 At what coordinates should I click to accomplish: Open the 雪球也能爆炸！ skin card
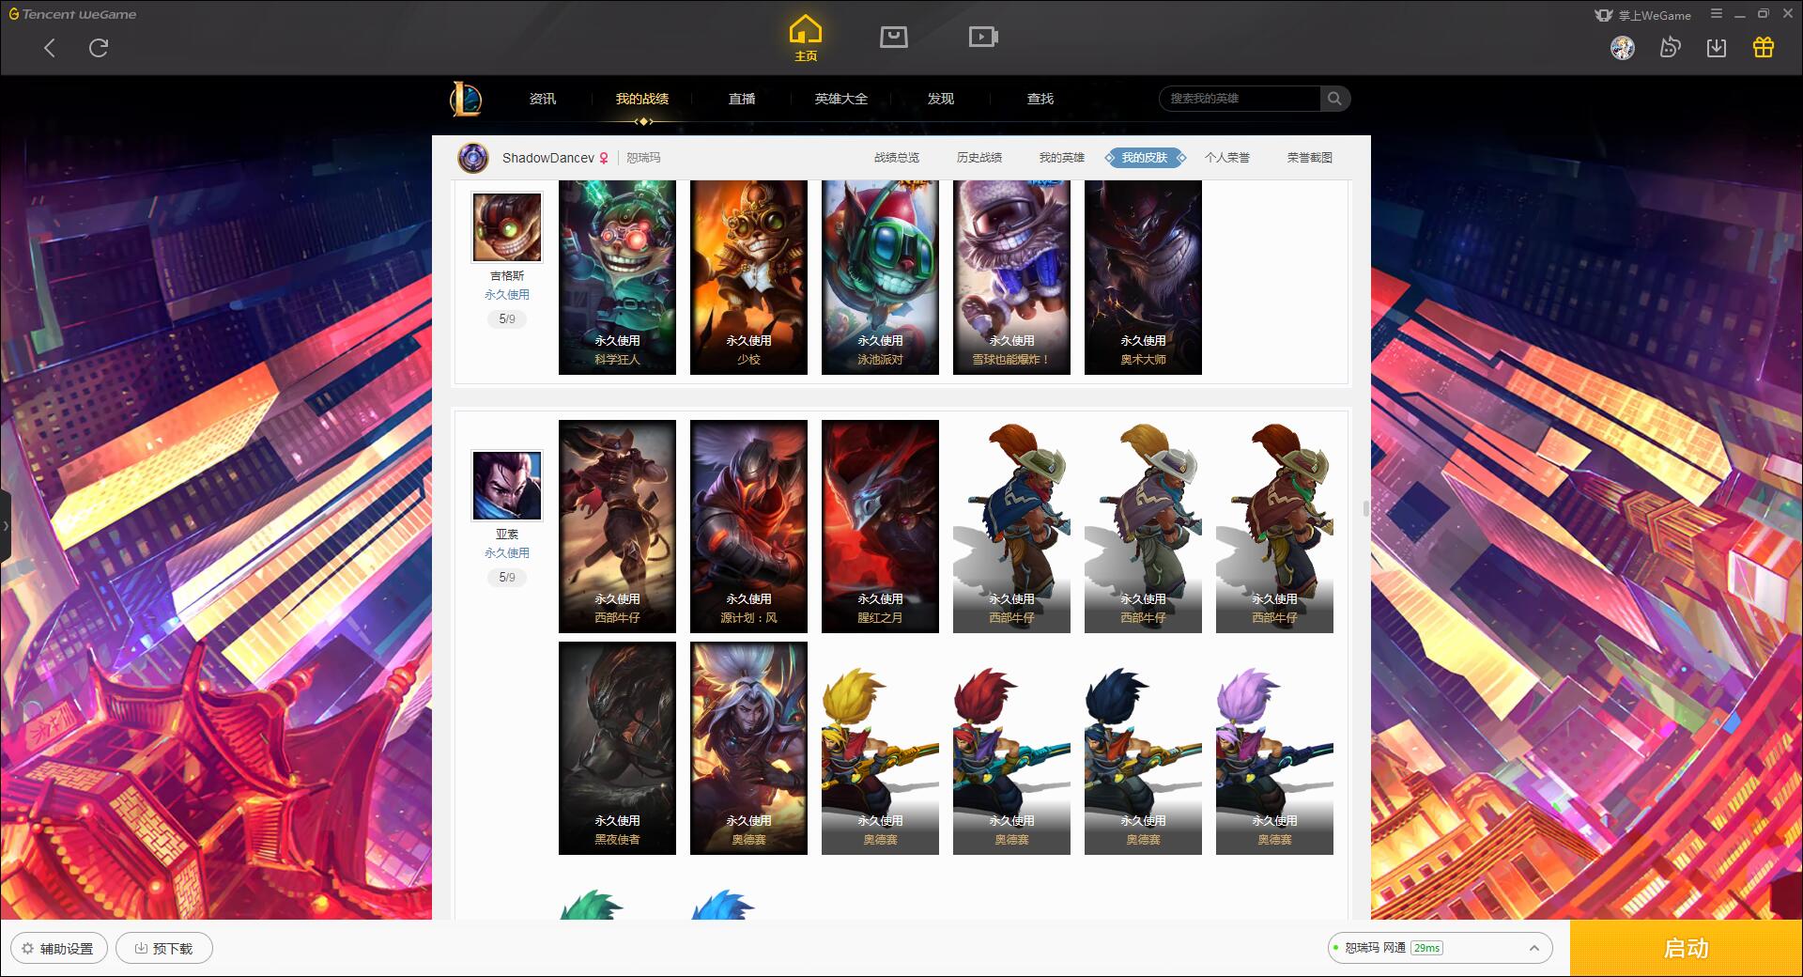point(1011,277)
